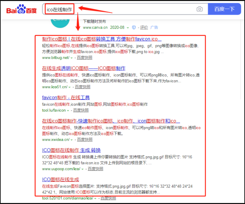
Task: Click the Canva round logo thumbnail
Action: [x=60, y=23]
